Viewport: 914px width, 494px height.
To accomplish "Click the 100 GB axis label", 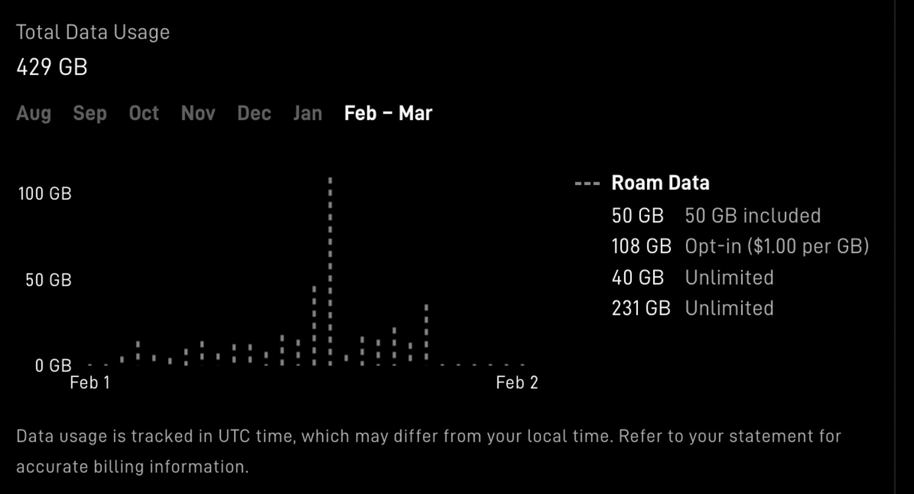I will [45, 194].
